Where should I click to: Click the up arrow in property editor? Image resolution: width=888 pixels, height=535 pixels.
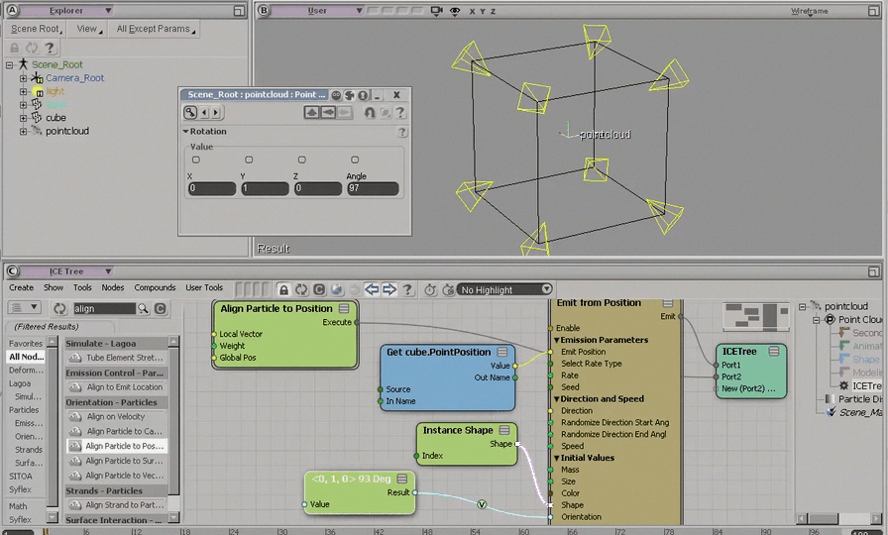pyautogui.click(x=311, y=113)
